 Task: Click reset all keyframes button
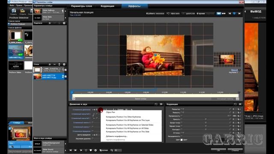173,13
